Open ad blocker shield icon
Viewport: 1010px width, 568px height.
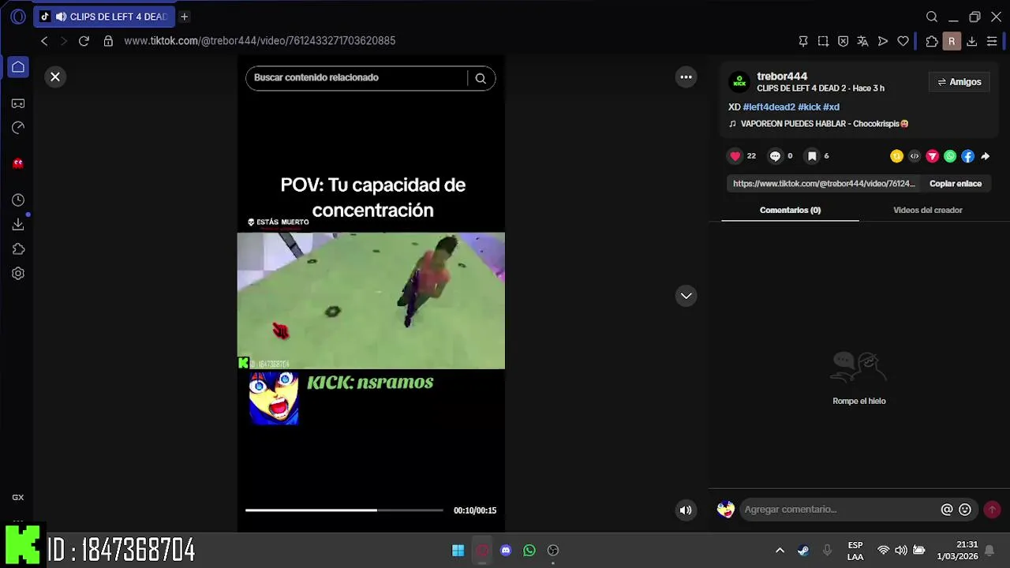[843, 41]
